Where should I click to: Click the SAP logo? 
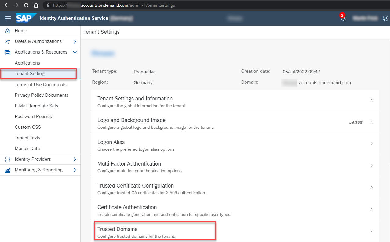coord(26,18)
